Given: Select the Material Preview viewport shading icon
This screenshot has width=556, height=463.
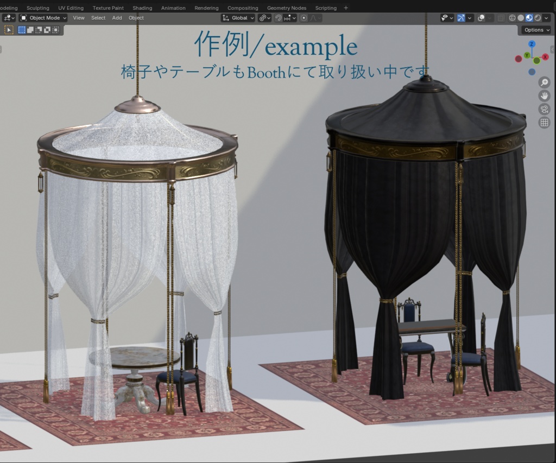Looking at the screenshot, I should point(529,17).
